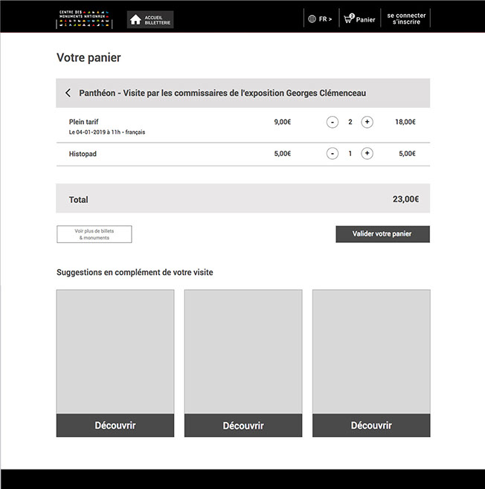Screen dimensions: 485x489
Task: Increase Histopad quantity with plus button
Action: 367,154
